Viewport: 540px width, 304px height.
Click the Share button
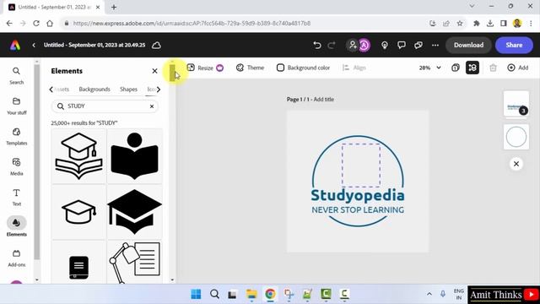coord(514,45)
